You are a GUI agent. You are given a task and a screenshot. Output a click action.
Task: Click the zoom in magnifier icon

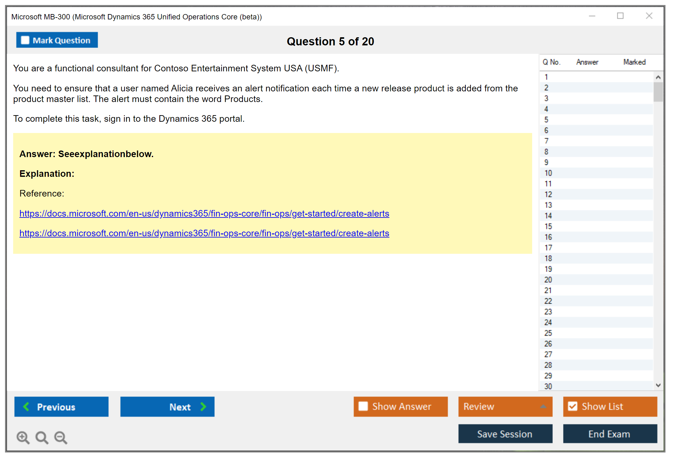tap(23, 437)
